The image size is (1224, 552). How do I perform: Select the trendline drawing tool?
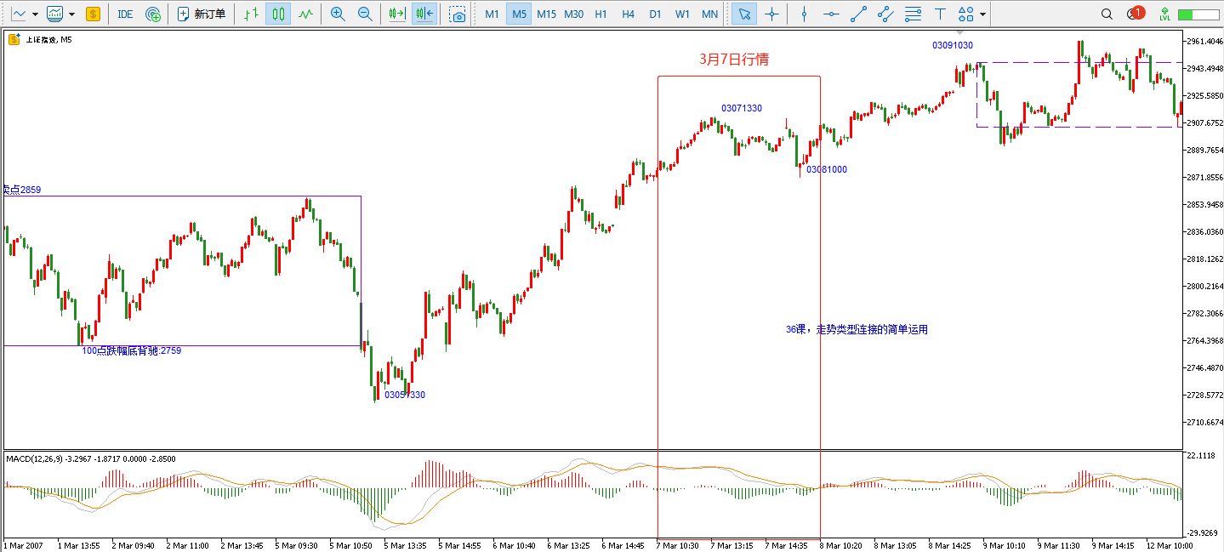click(859, 14)
